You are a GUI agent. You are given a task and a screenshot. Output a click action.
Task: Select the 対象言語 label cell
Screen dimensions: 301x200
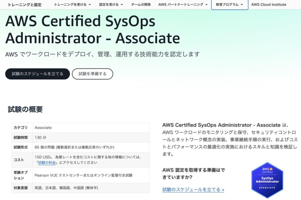click(x=22, y=188)
